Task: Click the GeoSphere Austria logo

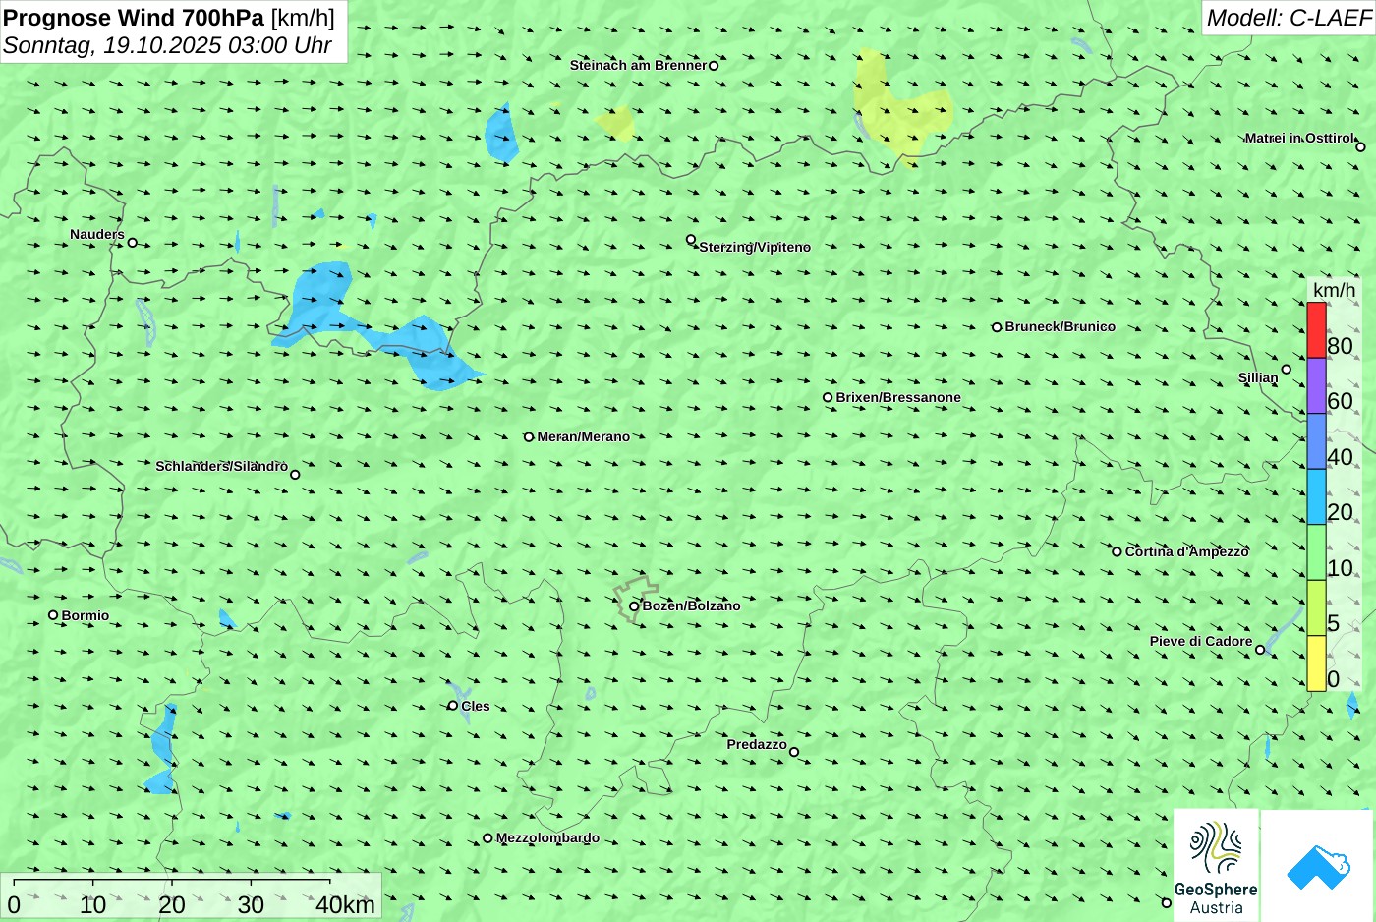Action: click(1216, 865)
